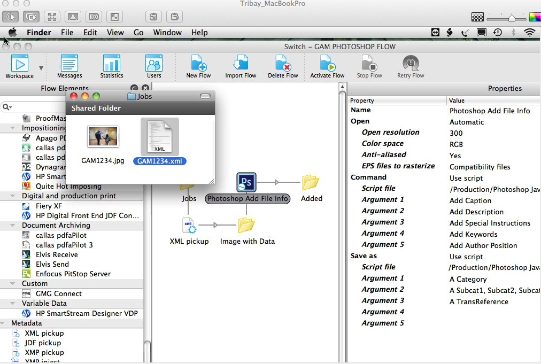The height and width of the screenshot is (364, 541).
Task: Collapse the Impositioning category
Action: (12, 128)
